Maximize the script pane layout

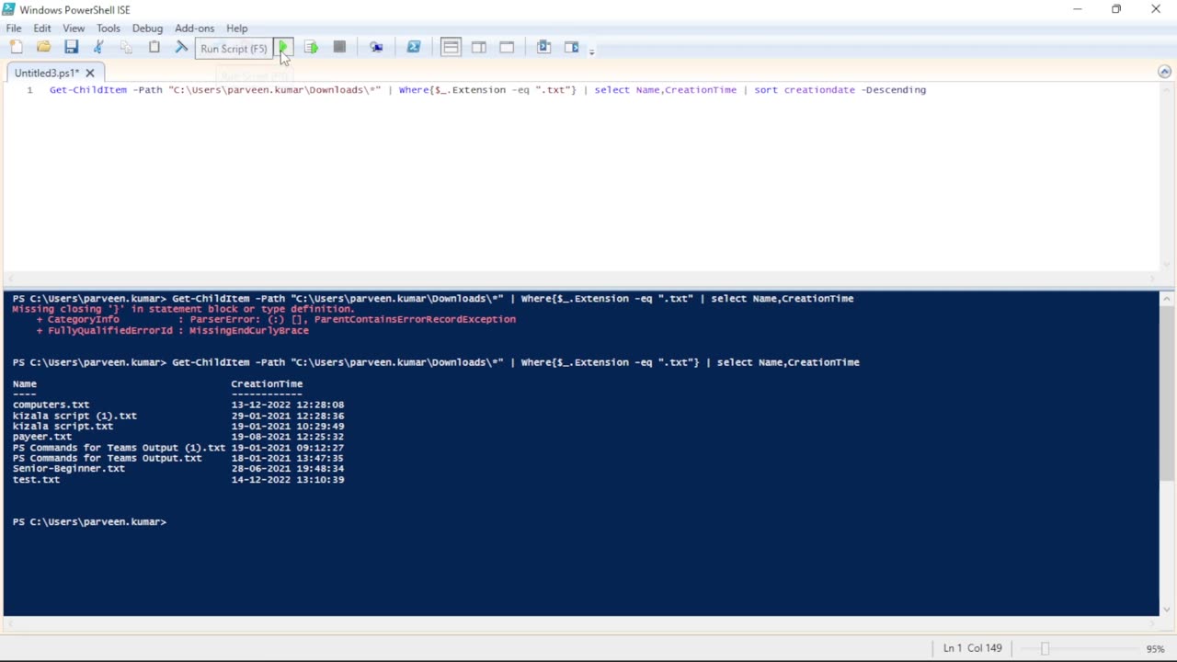(x=507, y=47)
